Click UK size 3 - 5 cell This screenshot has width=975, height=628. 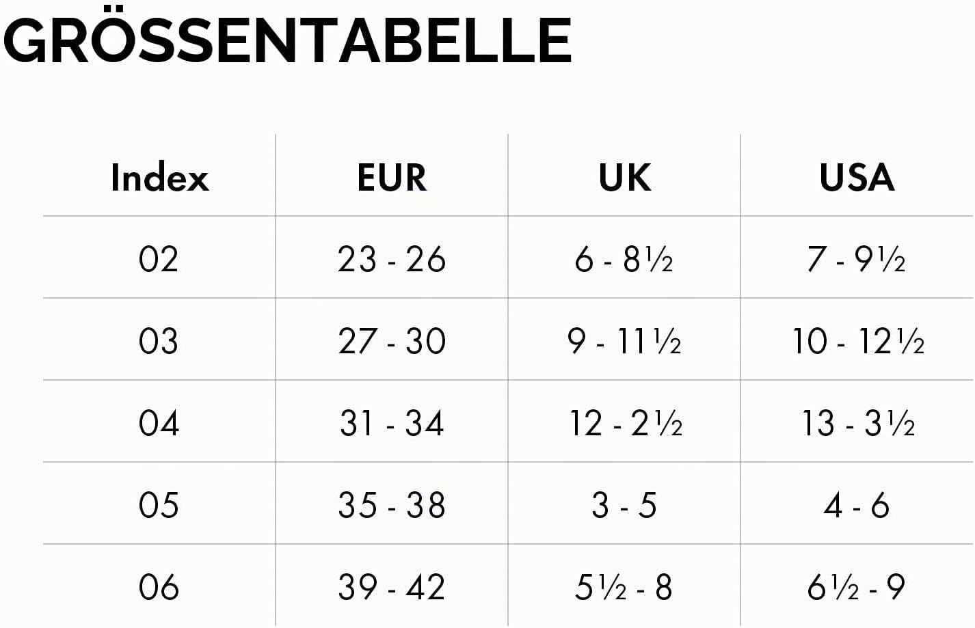(x=624, y=505)
